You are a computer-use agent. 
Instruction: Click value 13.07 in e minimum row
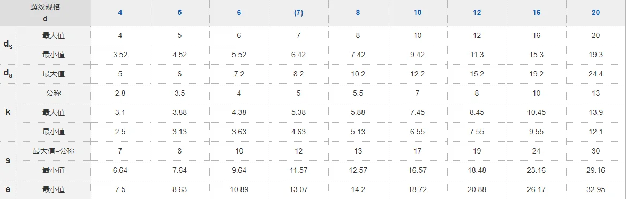[x=299, y=189]
